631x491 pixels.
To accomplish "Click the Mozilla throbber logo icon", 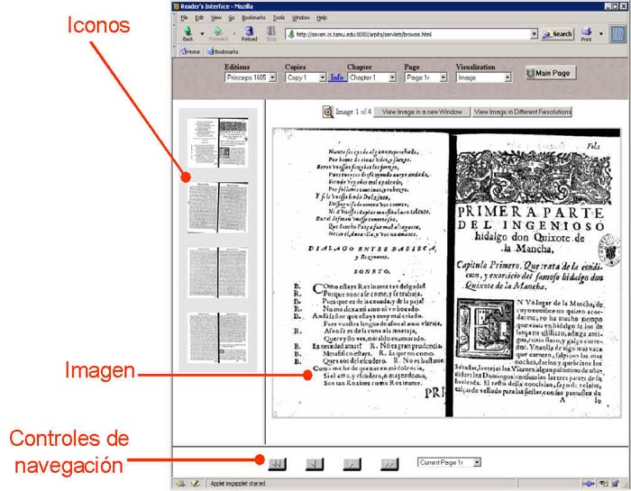I will (617, 33).
